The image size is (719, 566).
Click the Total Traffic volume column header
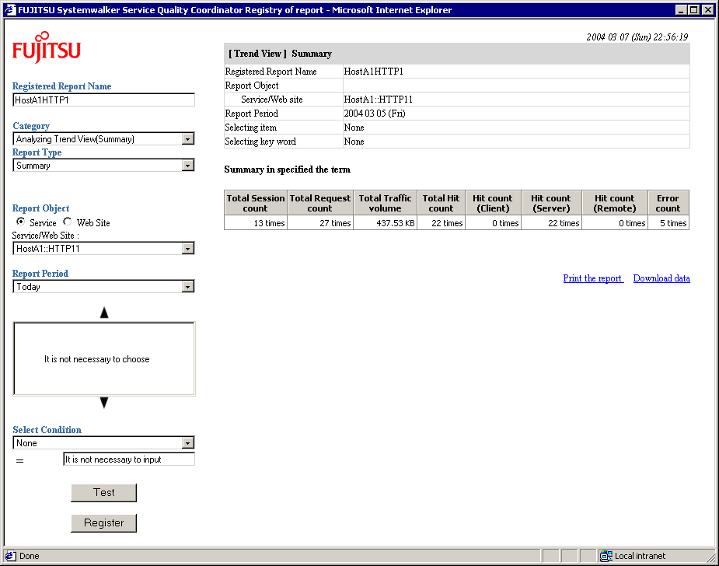386,203
